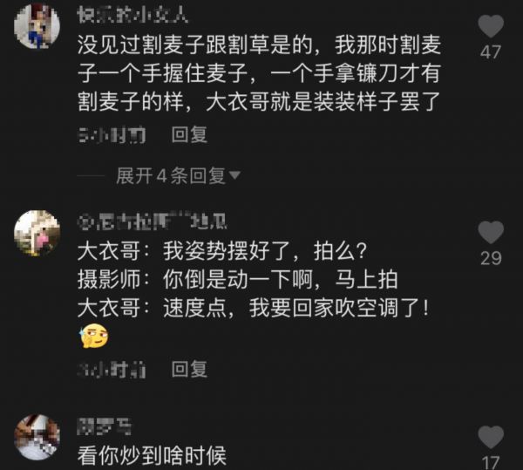
Task: Click the 47 like count number
Action: [x=491, y=52]
